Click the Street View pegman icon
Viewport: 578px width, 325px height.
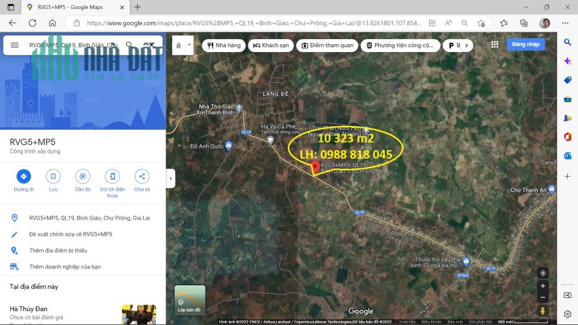(x=543, y=311)
